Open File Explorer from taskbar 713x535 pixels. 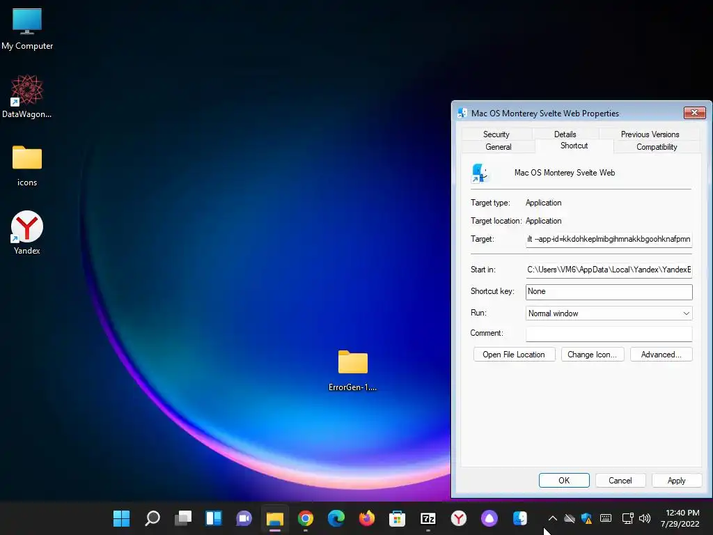274,518
